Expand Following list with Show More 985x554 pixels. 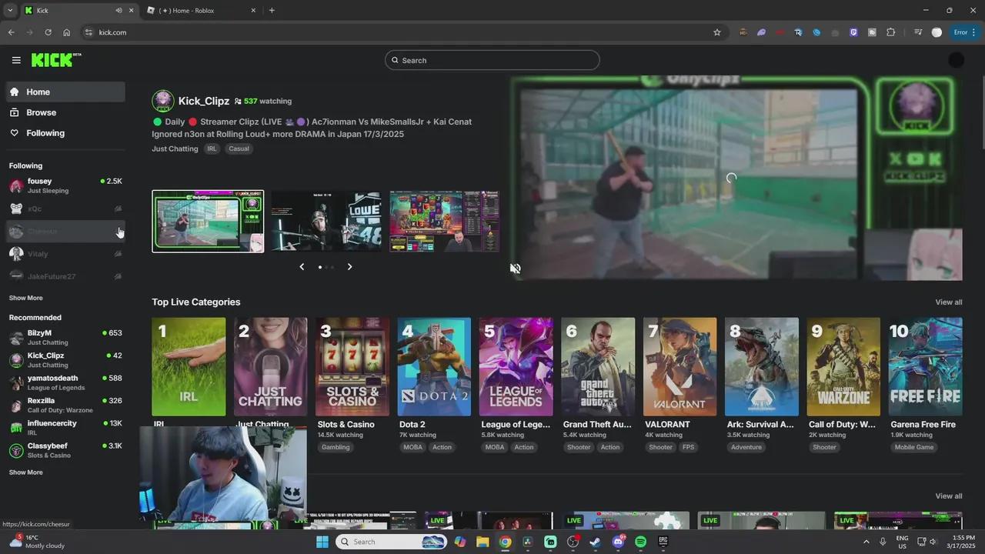click(25, 298)
